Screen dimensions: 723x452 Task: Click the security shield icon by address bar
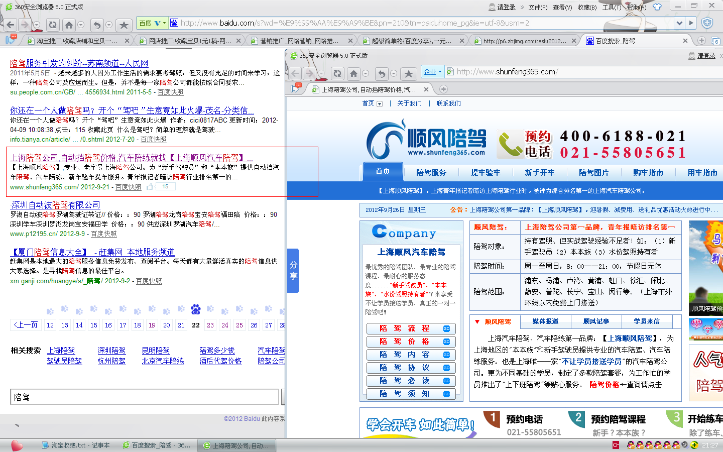pos(707,23)
